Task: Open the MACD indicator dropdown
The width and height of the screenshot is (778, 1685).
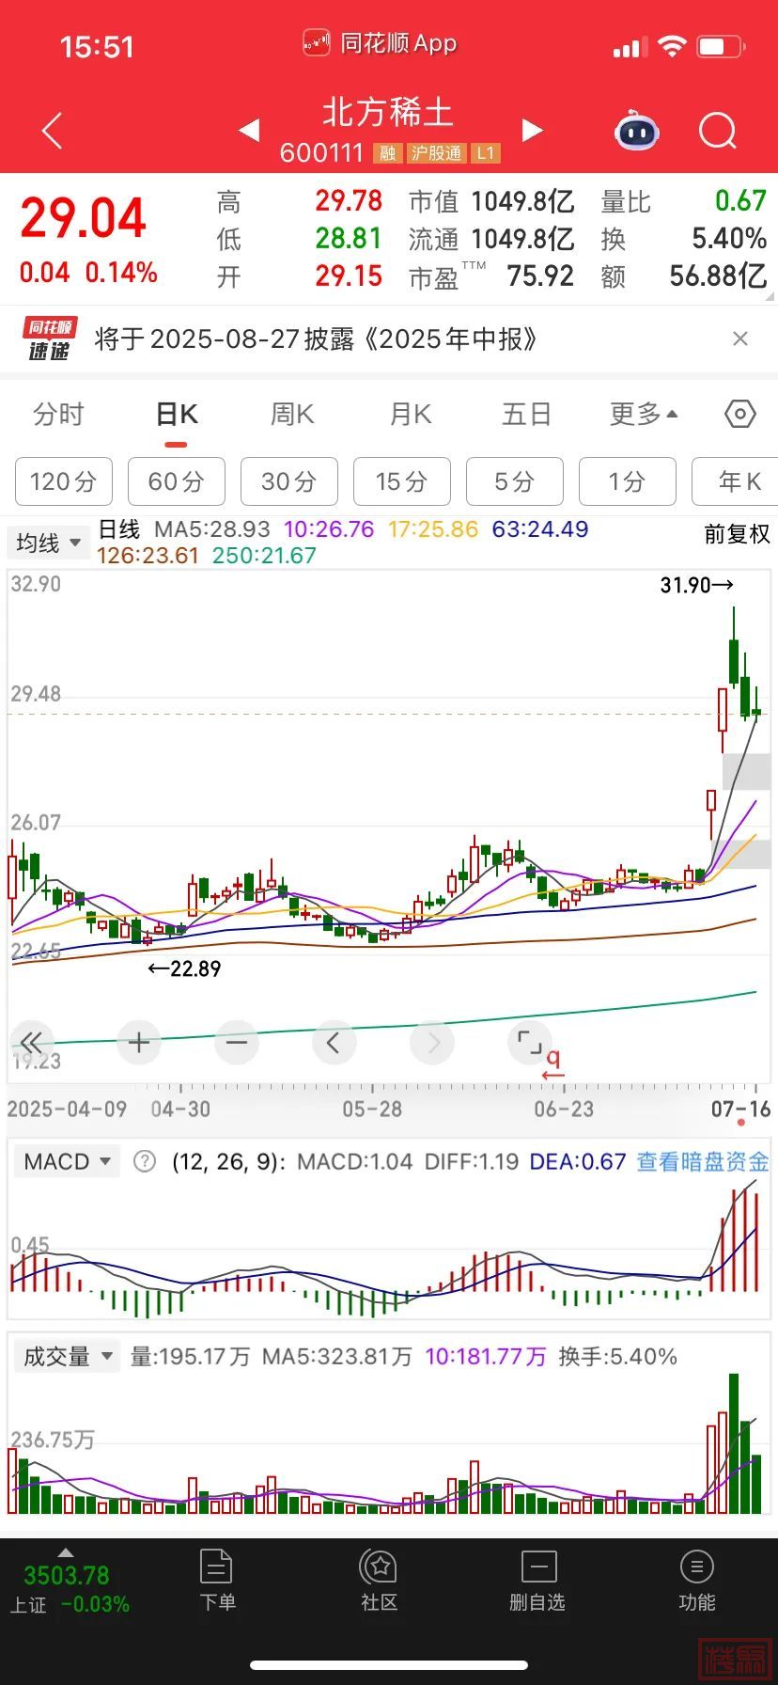Action: (67, 1161)
